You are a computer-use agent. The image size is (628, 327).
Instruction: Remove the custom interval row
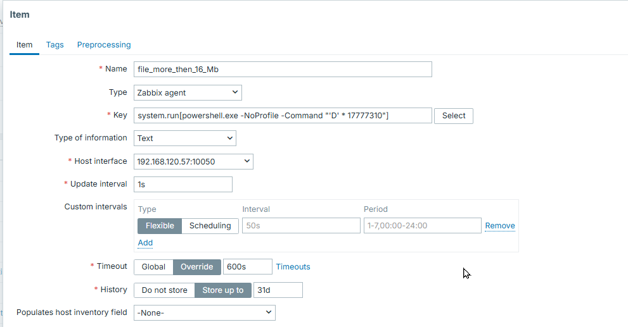tap(500, 226)
